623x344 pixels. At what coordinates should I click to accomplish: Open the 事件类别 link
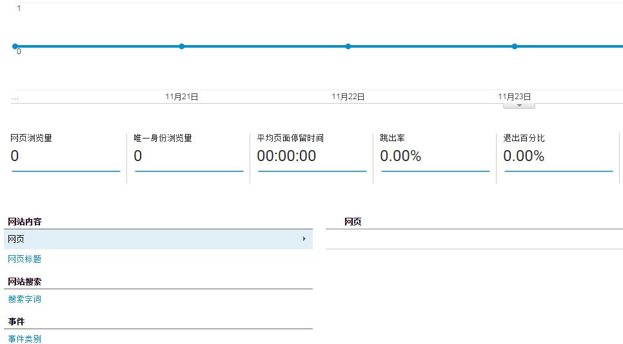pyautogui.click(x=25, y=339)
